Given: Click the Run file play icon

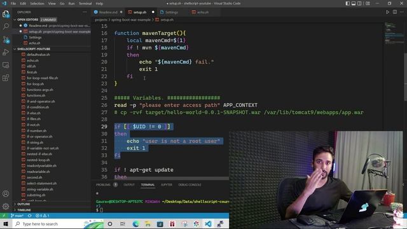Looking at the screenshot, I should coord(387,12).
